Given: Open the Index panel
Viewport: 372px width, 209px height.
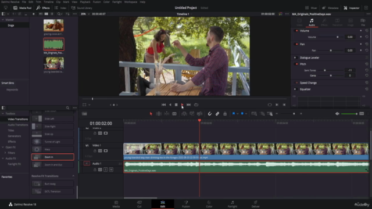Looking at the screenshot, I should pos(60,8).
